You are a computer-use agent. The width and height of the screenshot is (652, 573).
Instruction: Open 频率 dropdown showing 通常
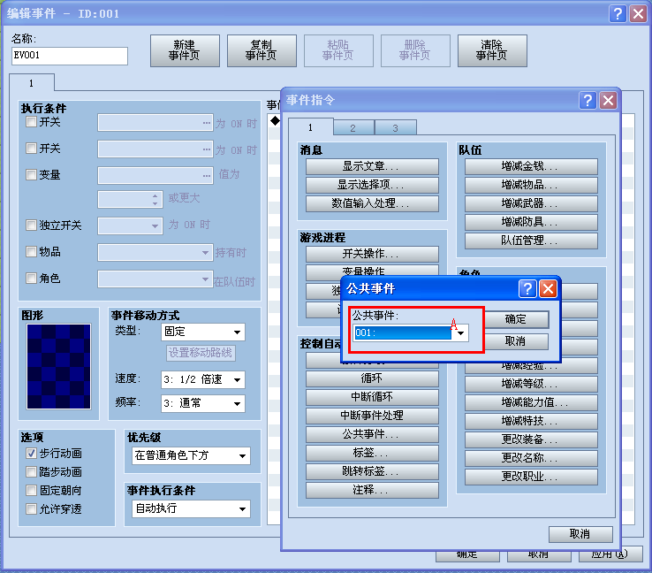click(x=203, y=403)
